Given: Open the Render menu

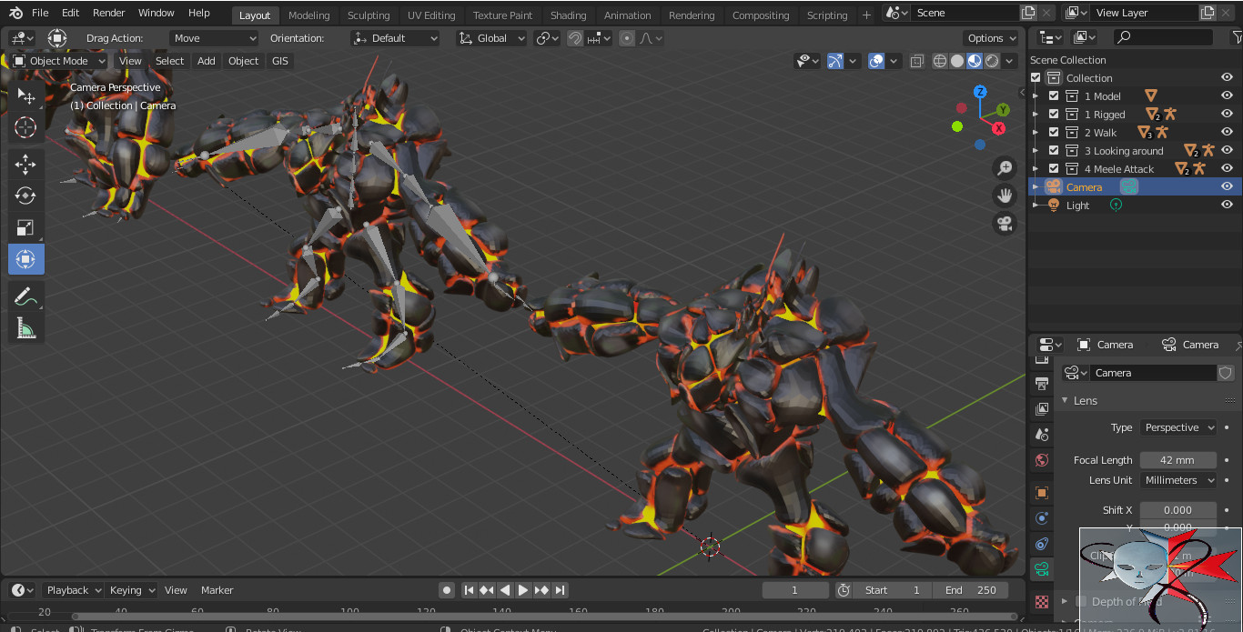Looking at the screenshot, I should pyautogui.click(x=108, y=13).
